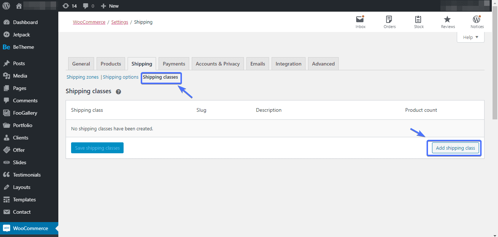
Task: Open the Integration settings tab
Action: click(x=288, y=64)
